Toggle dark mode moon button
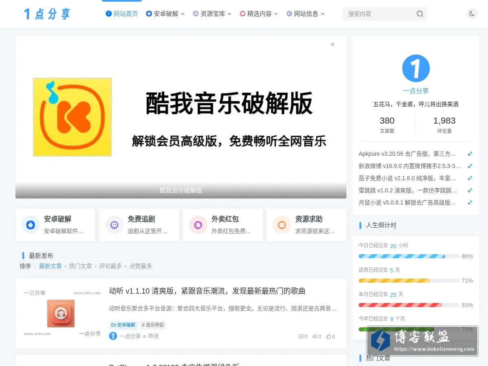The image size is (488, 366). (472, 14)
